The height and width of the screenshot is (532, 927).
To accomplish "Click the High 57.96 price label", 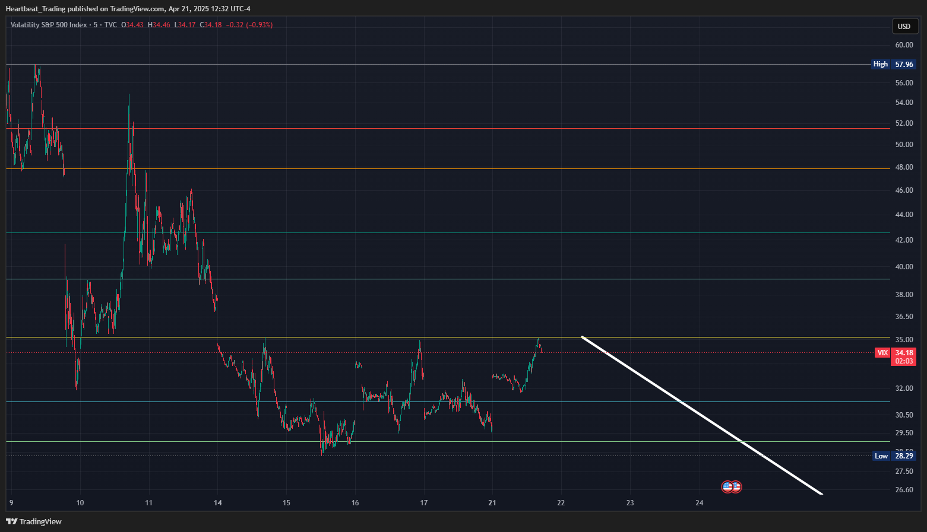I will click(894, 64).
